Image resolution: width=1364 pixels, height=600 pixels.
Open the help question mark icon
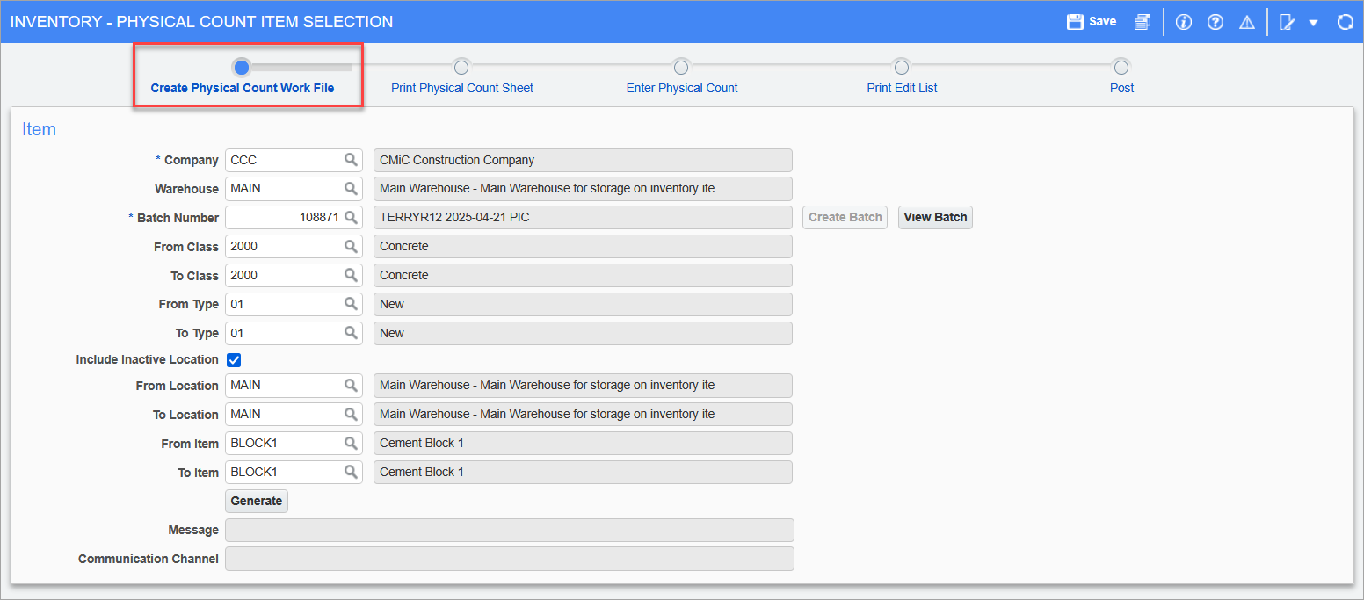(x=1215, y=22)
